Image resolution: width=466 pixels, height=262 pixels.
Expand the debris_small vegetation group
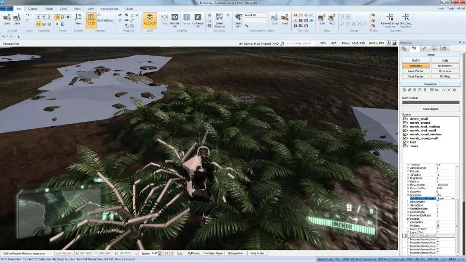tap(408, 119)
